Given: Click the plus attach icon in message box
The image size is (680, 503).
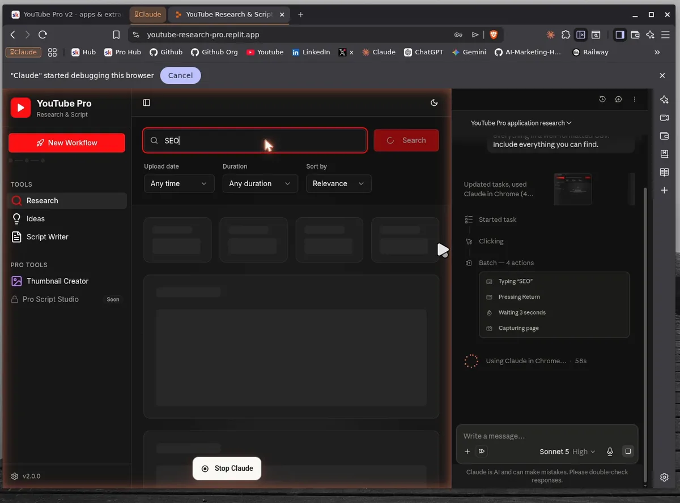Looking at the screenshot, I should 467,452.
